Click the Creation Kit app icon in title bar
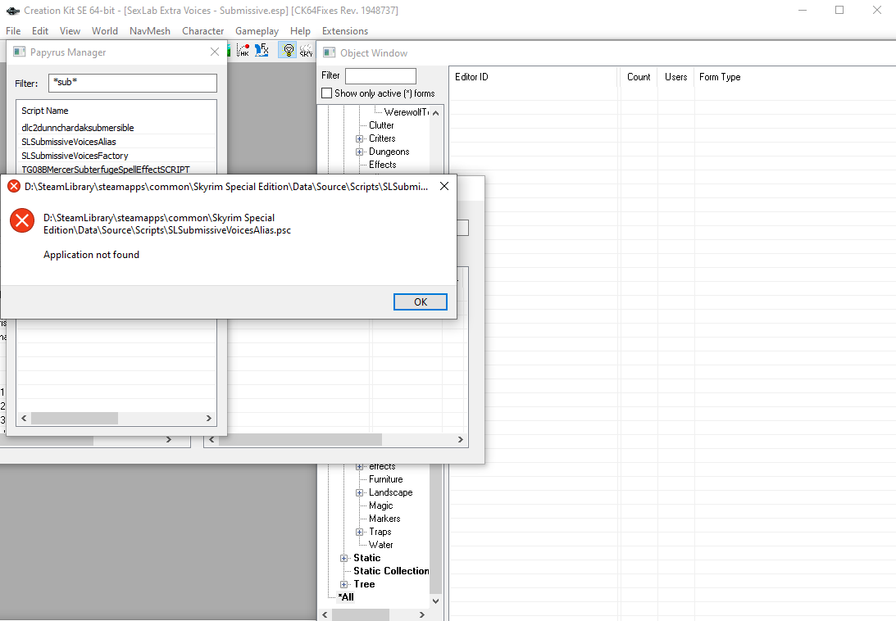The width and height of the screenshot is (896, 621). pos(12,11)
